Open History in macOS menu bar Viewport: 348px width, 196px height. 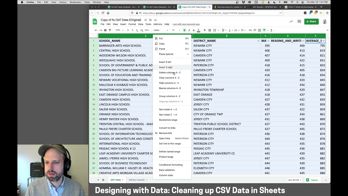click(63, 2)
